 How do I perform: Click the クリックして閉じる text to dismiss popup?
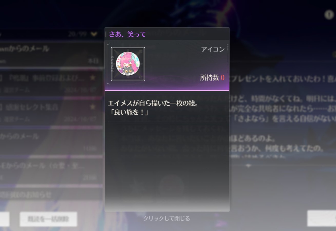coord(167,218)
